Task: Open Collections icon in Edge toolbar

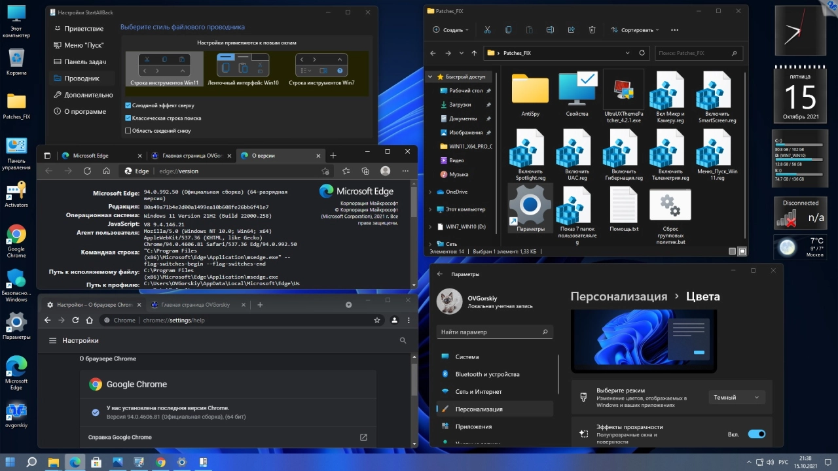Action: [365, 171]
